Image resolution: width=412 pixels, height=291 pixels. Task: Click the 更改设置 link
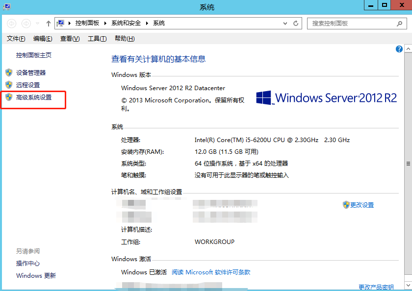click(362, 205)
